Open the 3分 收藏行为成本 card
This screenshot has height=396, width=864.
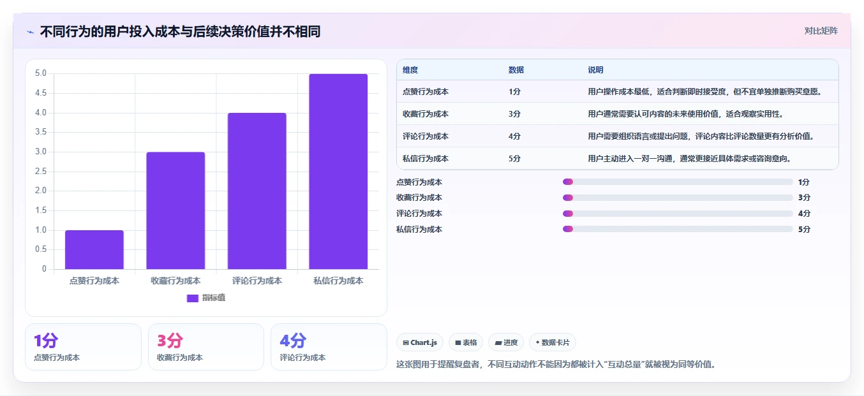coord(206,347)
